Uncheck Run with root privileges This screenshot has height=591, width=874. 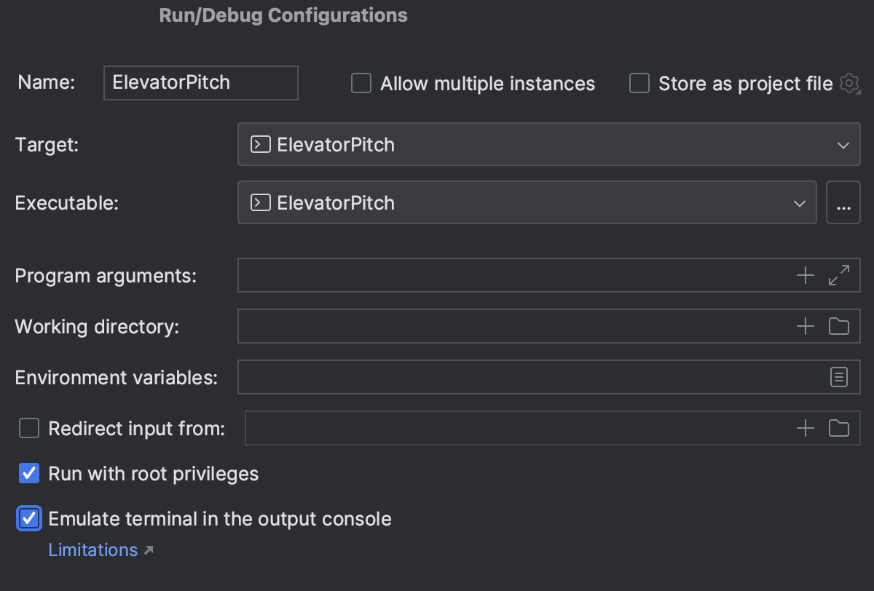(x=29, y=474)
